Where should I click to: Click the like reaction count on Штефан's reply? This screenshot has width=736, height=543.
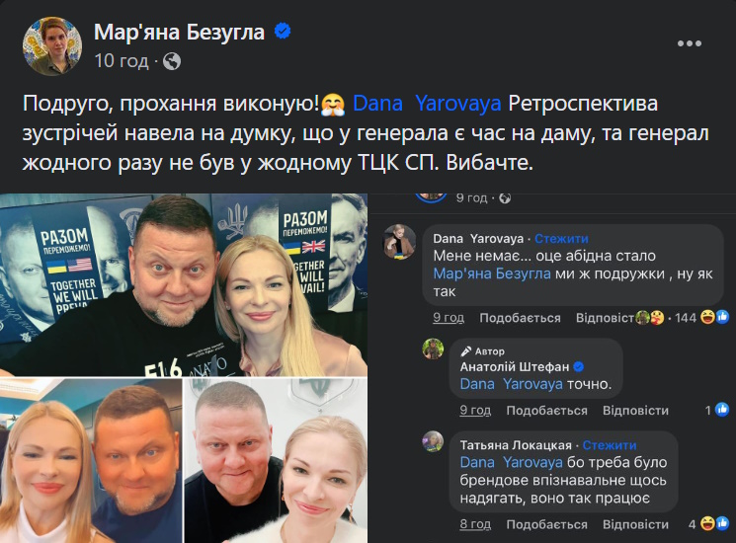click(x=717, y=411)
